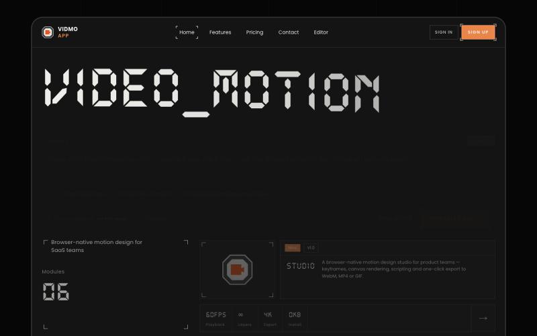Click the Modules label

(53, 271)
